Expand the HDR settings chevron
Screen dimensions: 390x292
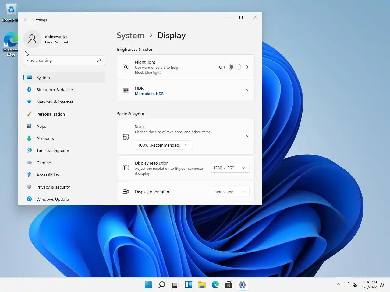coord(247,91)
